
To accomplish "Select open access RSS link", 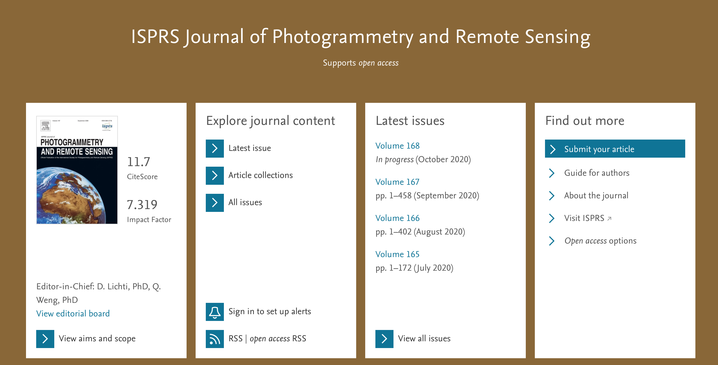I will (x=278, y=338).
